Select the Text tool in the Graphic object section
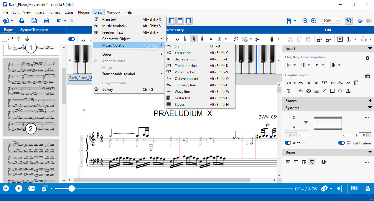 click(x=289, y=91)
